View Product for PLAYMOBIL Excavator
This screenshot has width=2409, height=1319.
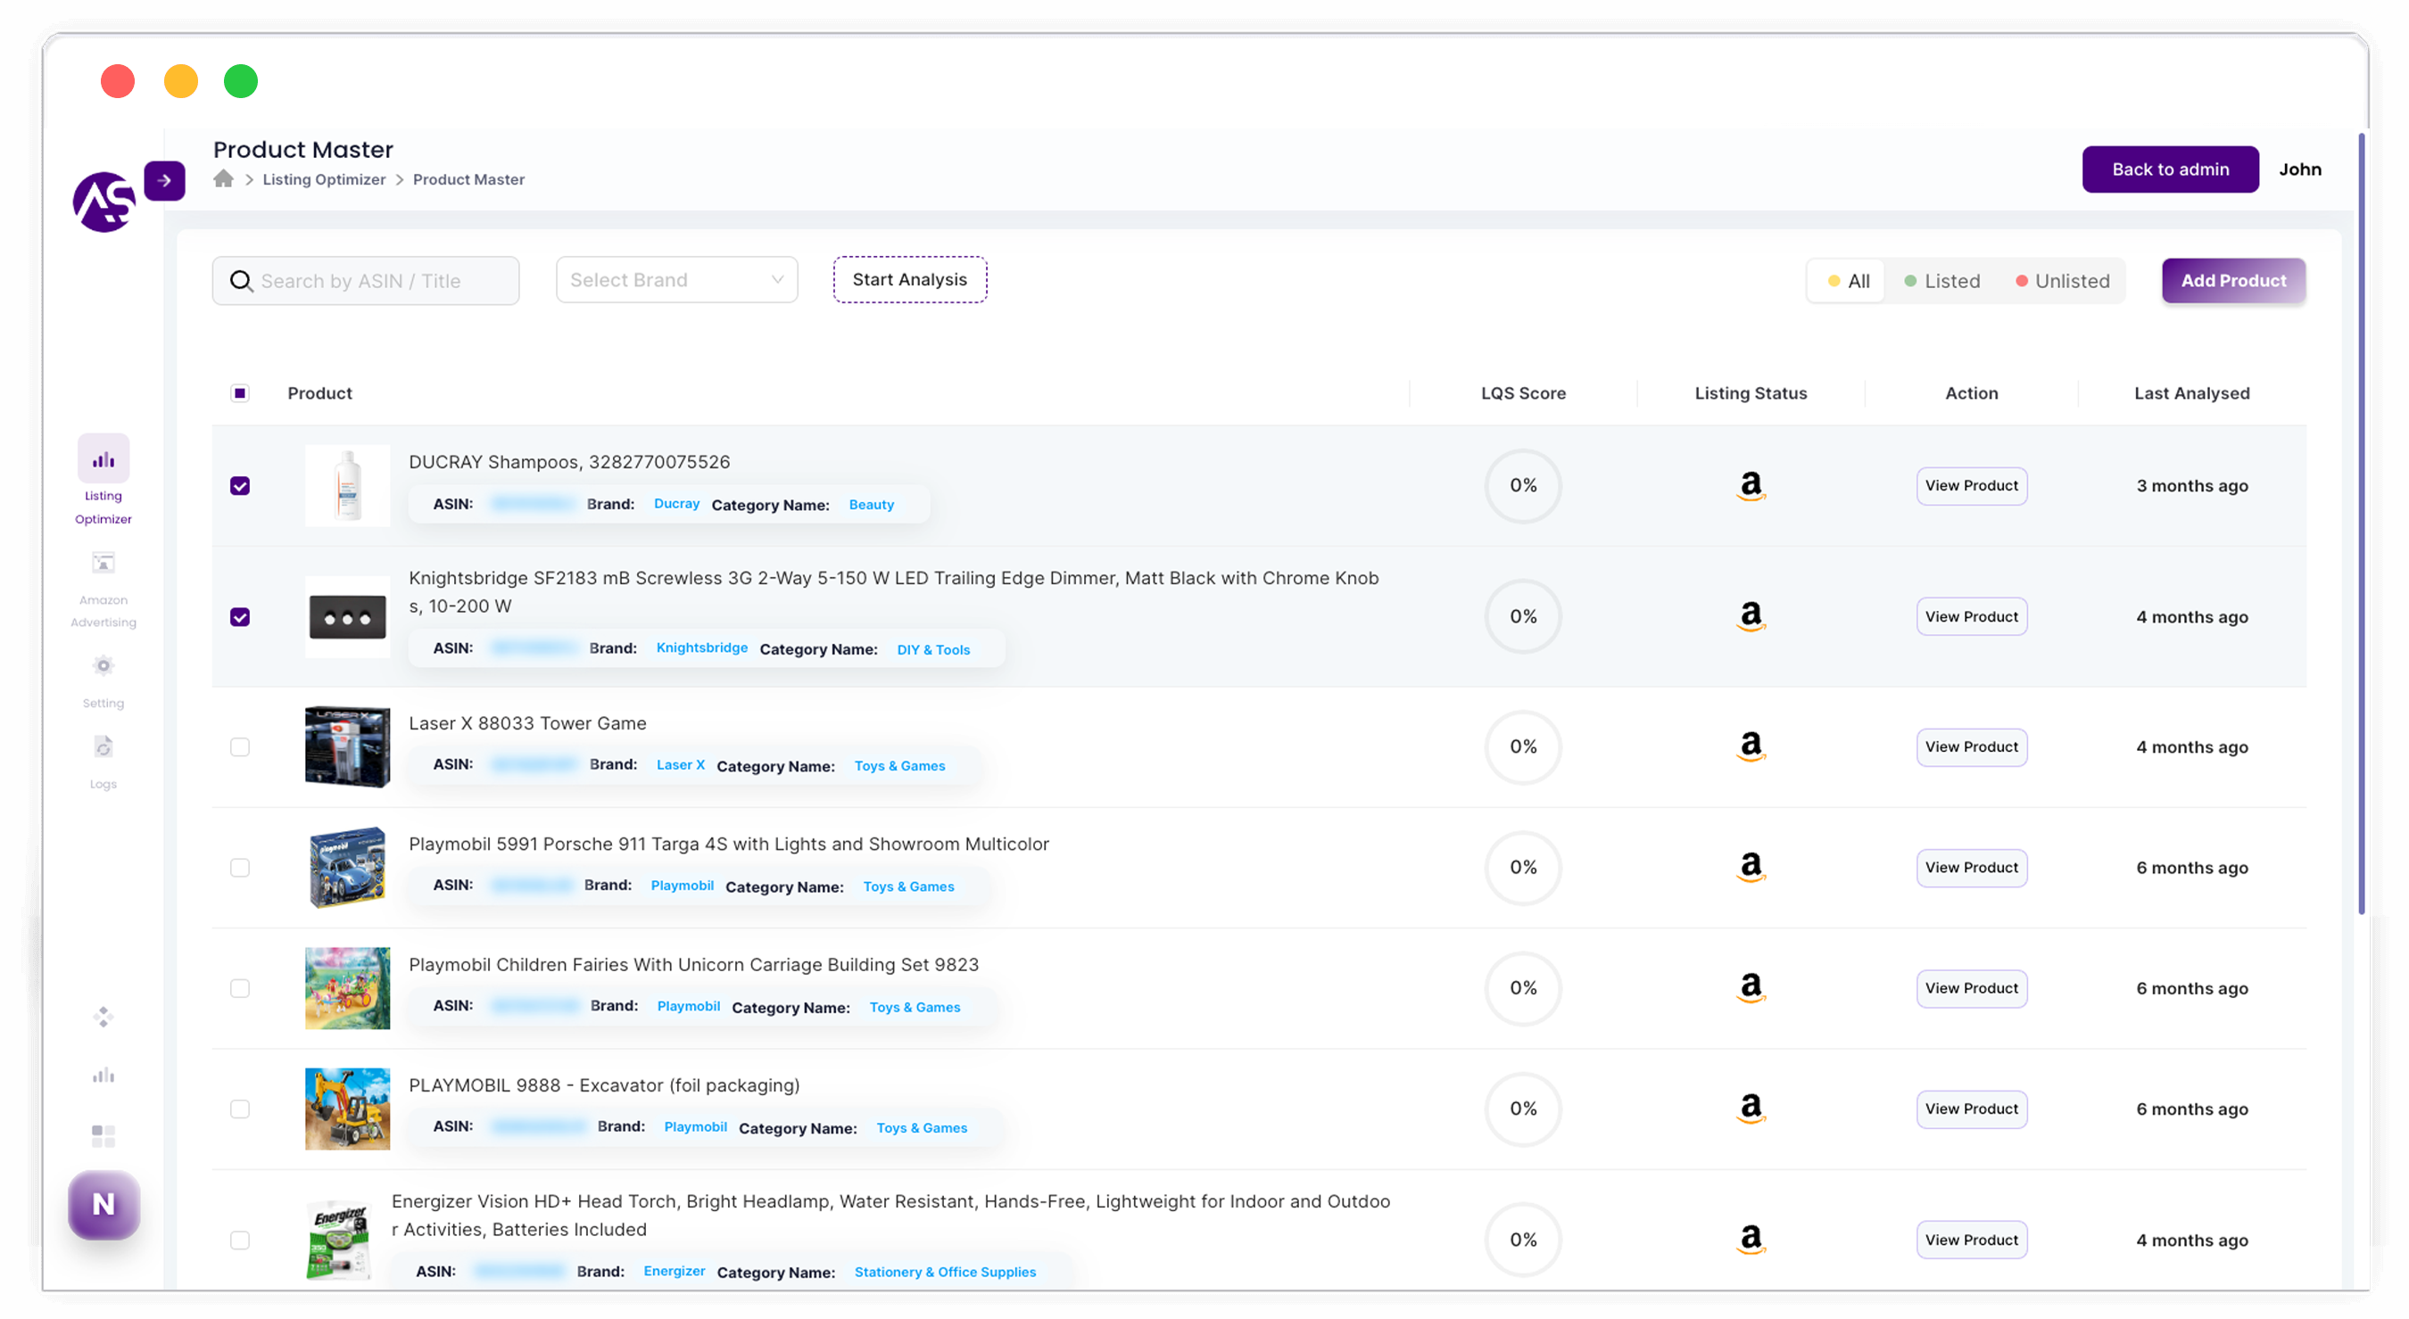[x=1971, y=1109]
